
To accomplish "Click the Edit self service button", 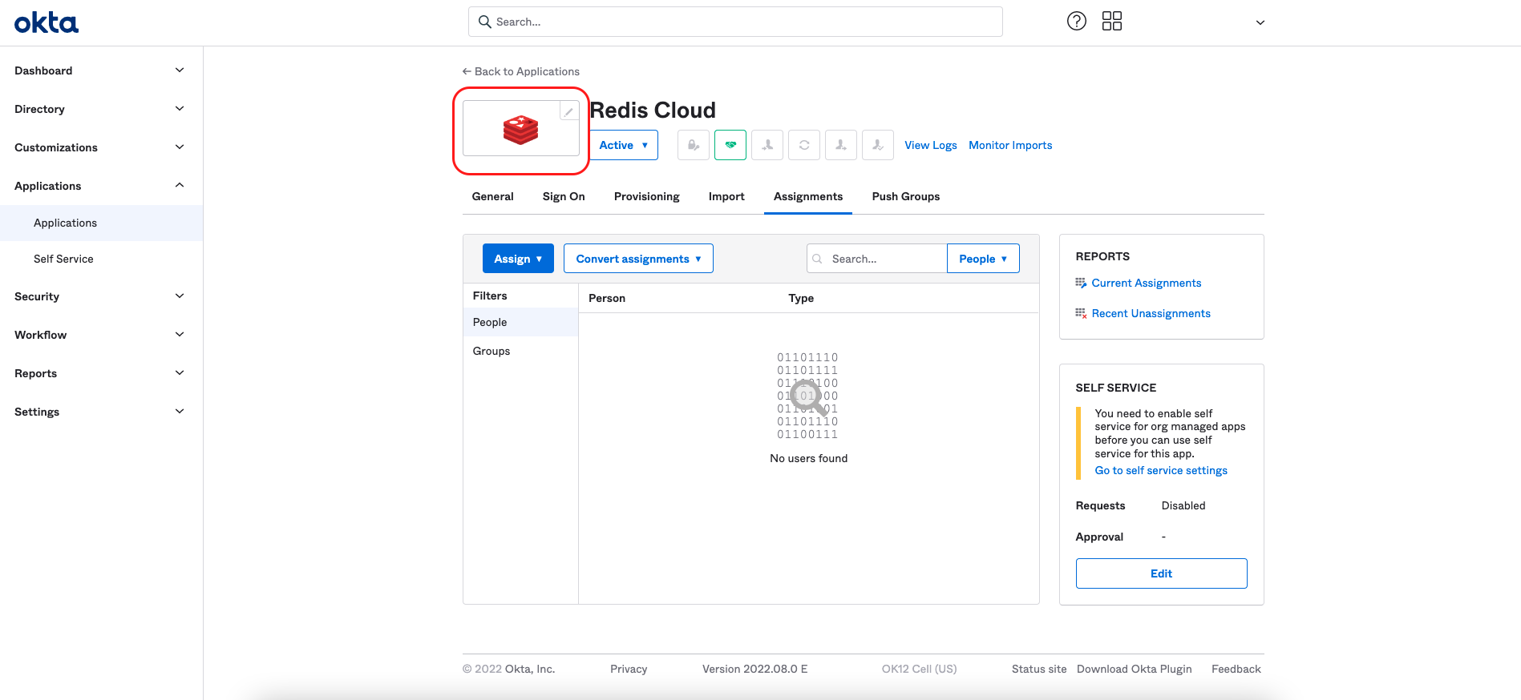I will (x=1161, y=573).
